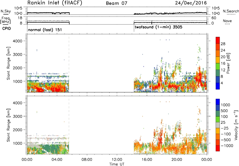The image size is (239, 166).
Task: Click the date '24/Dec/2016' in the header
Action: pos(191,3)
